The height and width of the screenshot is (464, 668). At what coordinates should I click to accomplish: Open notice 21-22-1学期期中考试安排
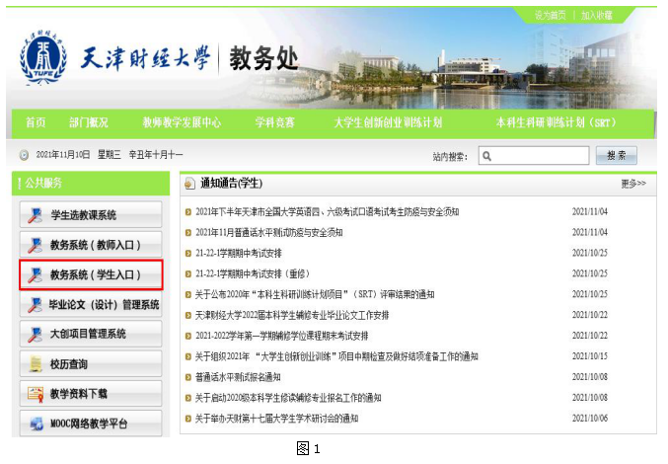point(239,254)
